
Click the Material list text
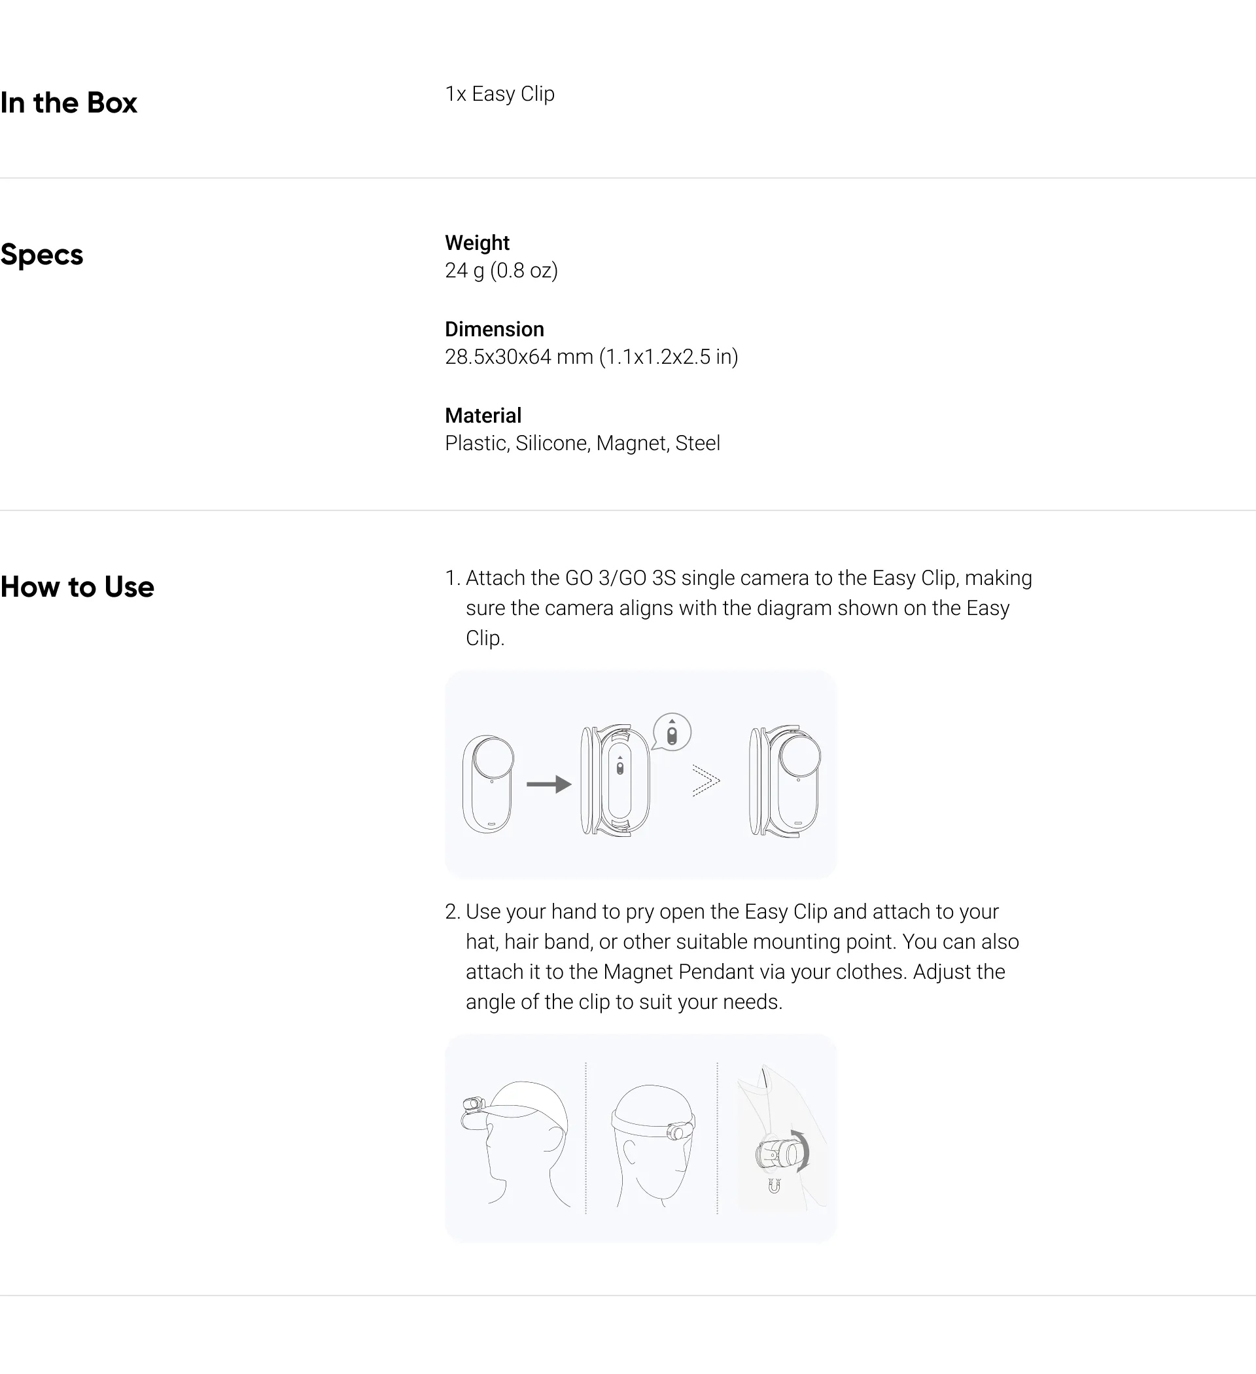click(583, 443)
